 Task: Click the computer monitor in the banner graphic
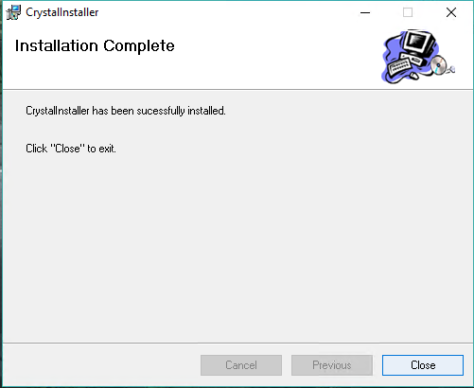(418, 44)
